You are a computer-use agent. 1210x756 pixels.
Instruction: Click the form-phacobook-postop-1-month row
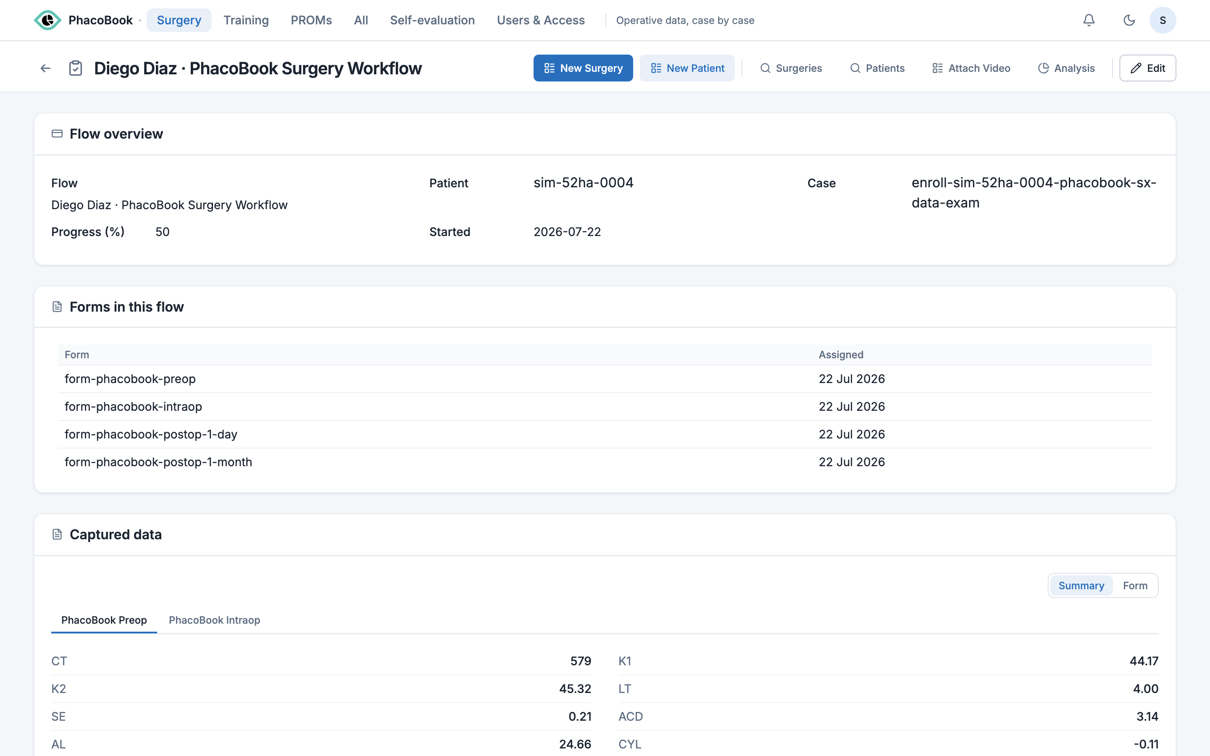pos(605,462)
